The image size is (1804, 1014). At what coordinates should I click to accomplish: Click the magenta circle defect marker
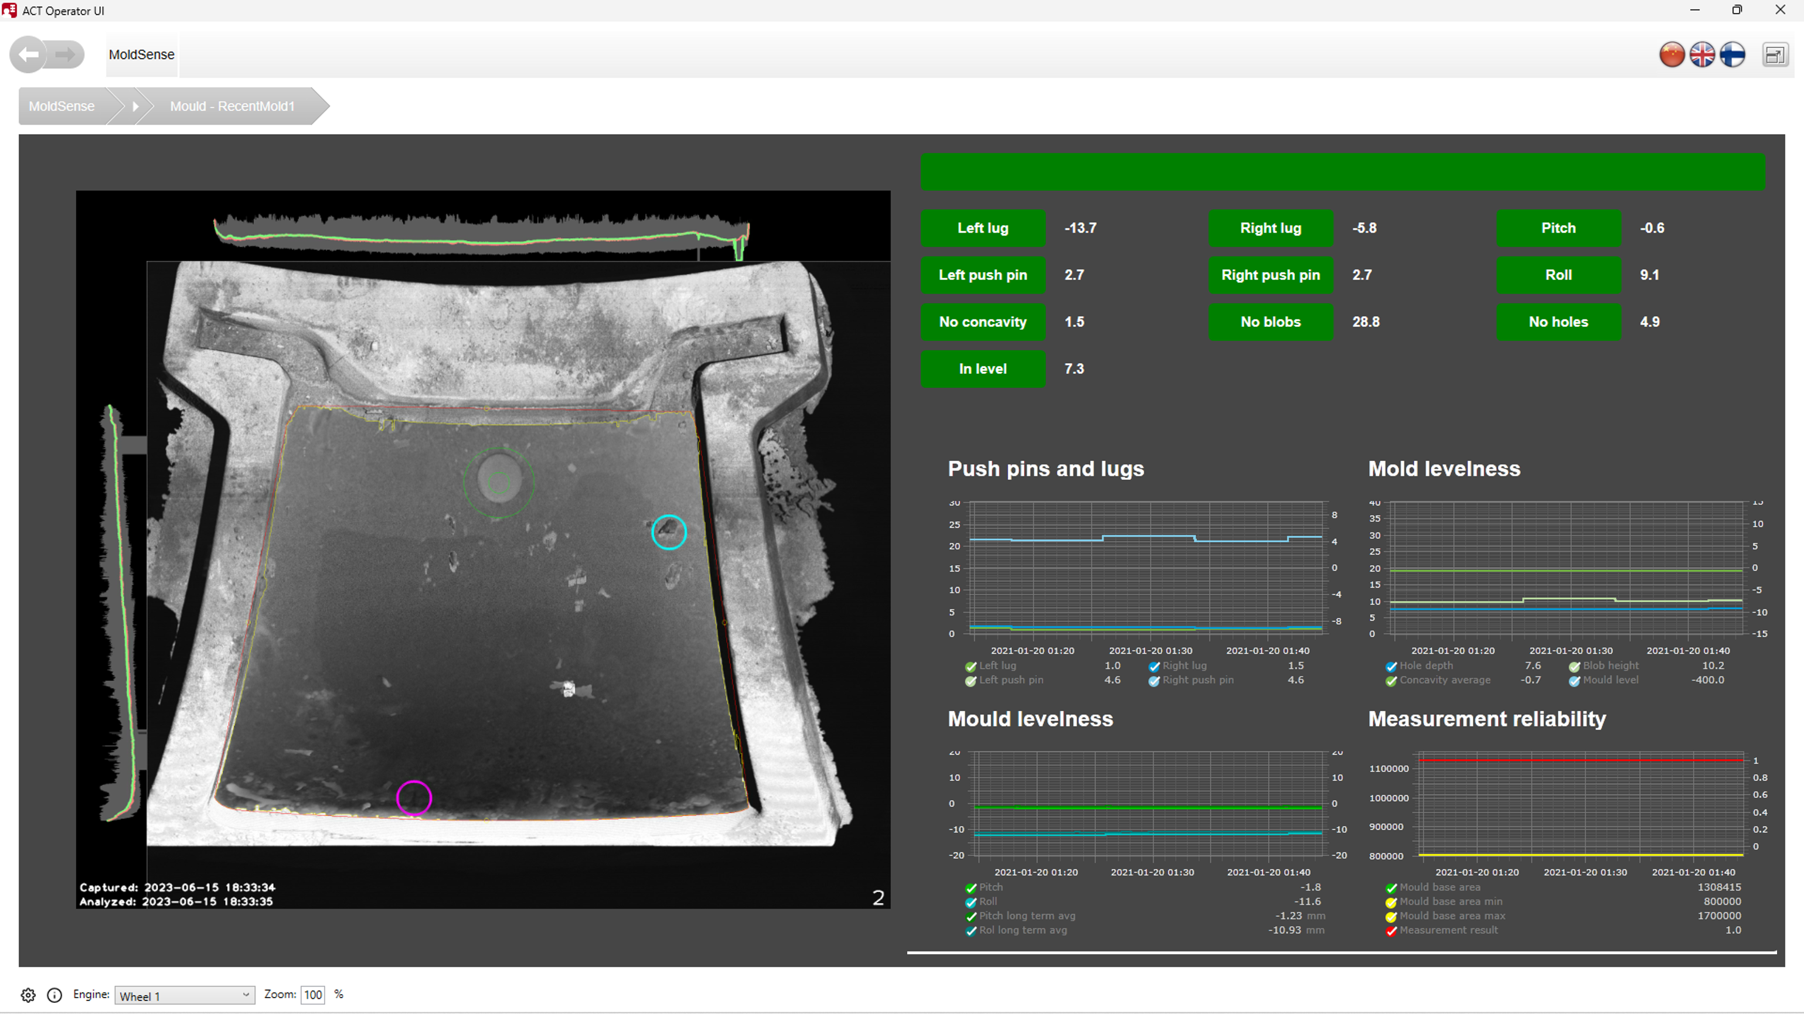[414, 798]
